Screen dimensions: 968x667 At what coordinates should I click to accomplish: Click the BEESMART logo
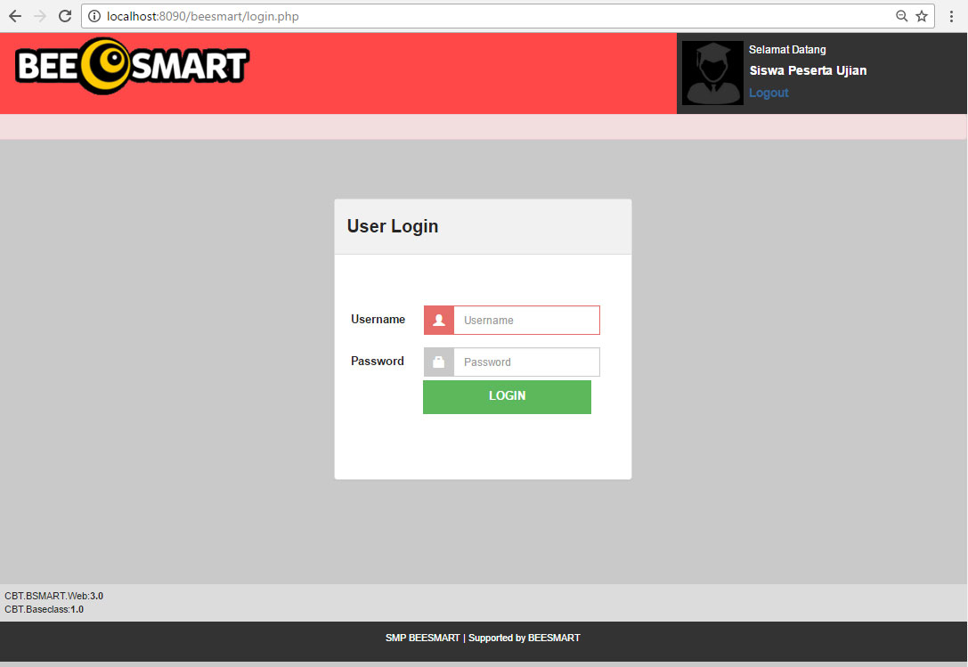pyautogui.click(x=131, y=66)
